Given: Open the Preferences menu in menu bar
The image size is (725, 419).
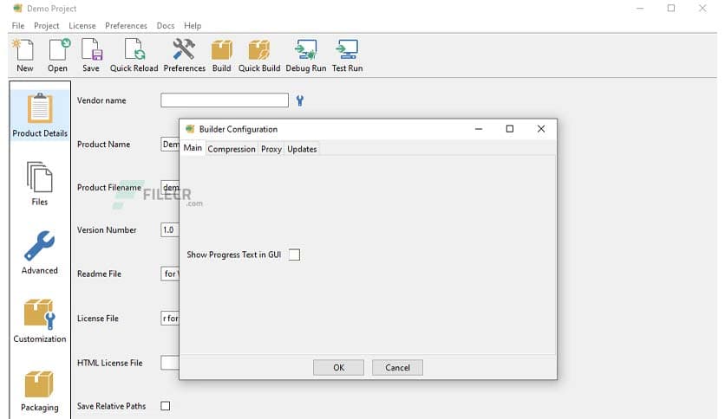Looking at the screenshot, I should click(x=126, y=26).
